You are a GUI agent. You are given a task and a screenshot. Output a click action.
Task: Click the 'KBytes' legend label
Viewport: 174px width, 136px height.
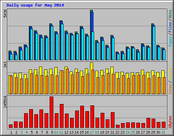tap(170, 122)
